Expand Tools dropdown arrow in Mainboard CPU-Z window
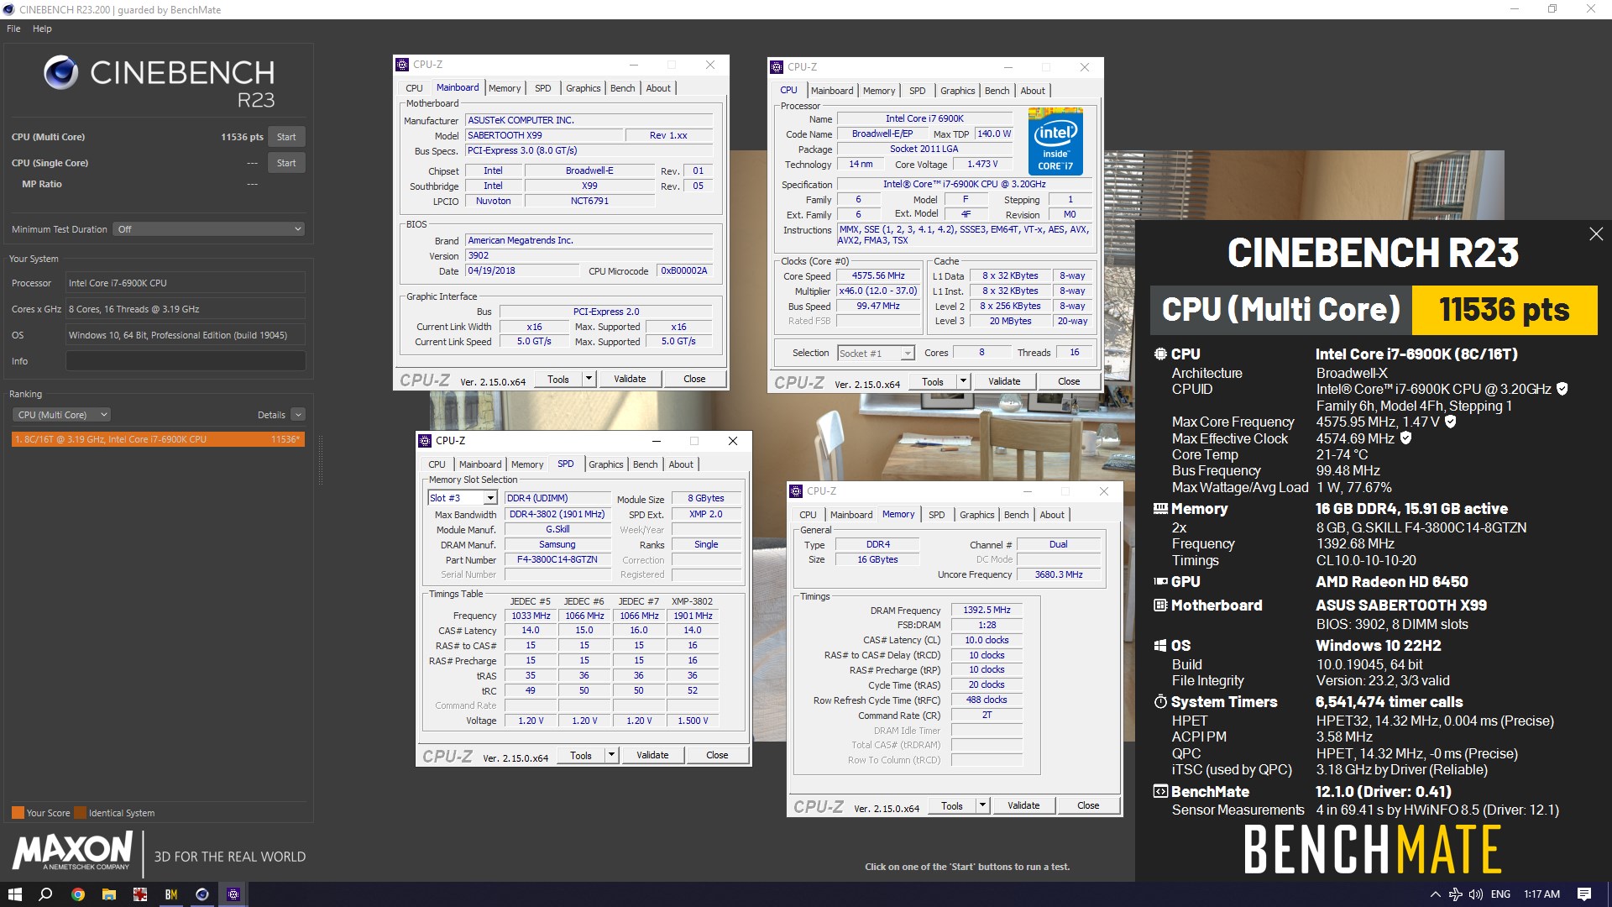 click(589, 380)
